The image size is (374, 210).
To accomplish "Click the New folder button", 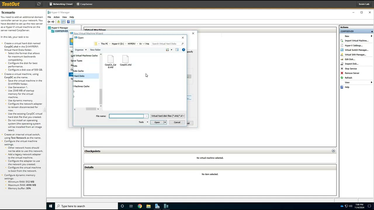I will tap(95, 50).
